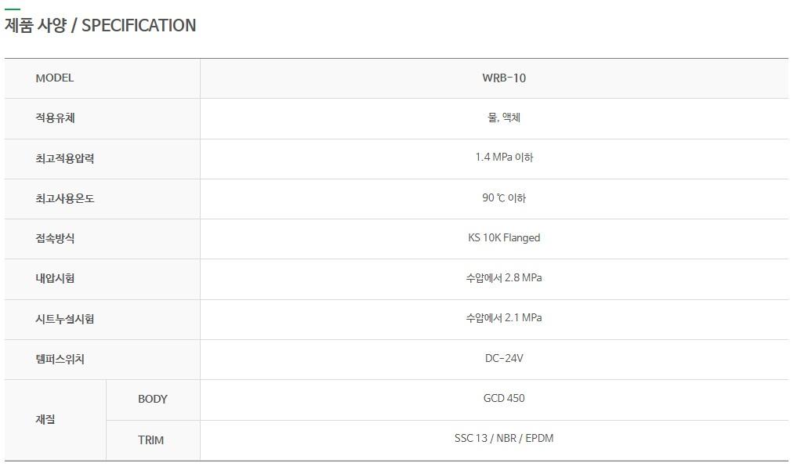This screenshot has width=801, height=474.
Task: Select the 내압시험 label
Action: tap(55, 278)
